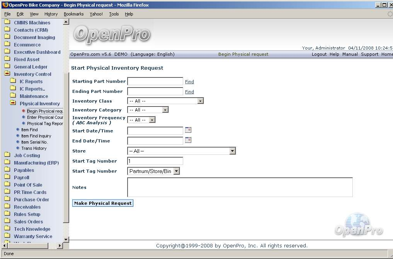Viewport: 393px width, 259px height.
Task: Expand the Store dropdown list
Action: click(232, 151)
